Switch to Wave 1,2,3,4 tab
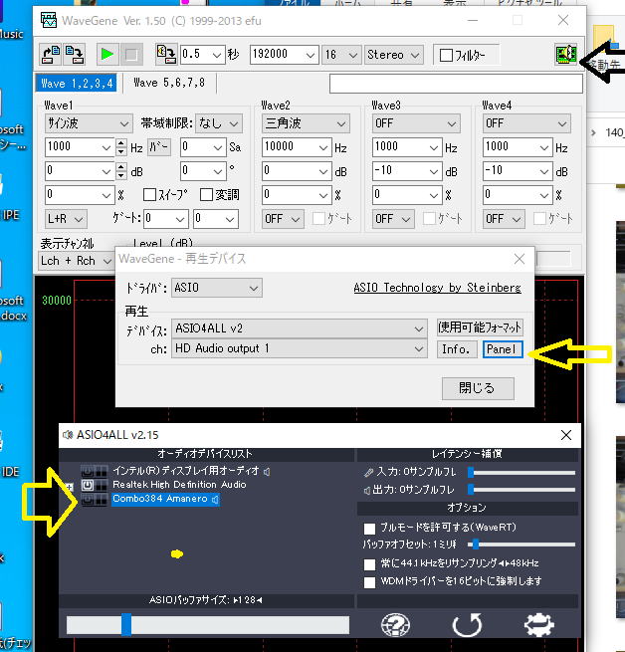Image resolution: width=625 pixels, height=652 pixels. 77,84
